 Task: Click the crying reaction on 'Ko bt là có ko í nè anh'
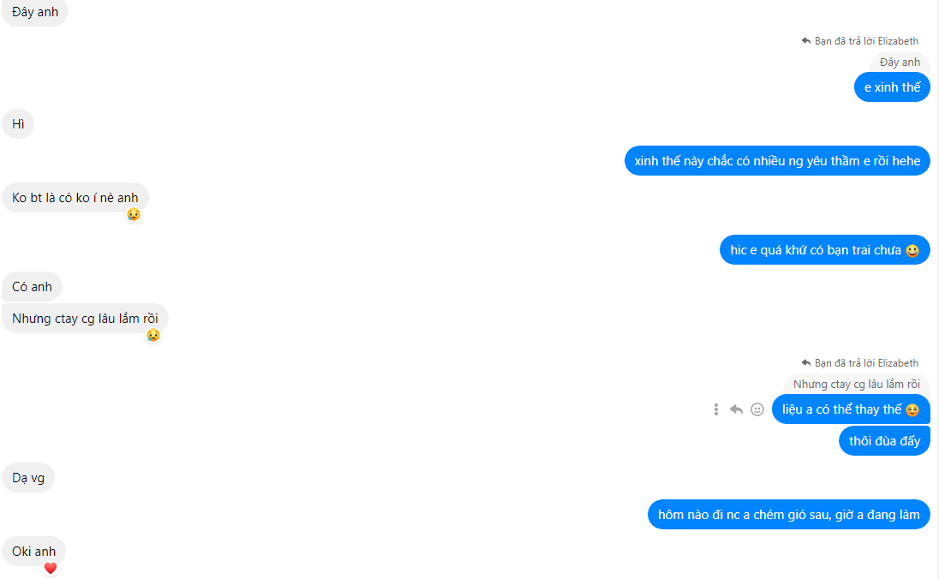tap(134, 214)
